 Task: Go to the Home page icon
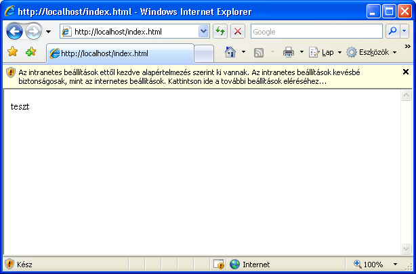click(230, 53)
